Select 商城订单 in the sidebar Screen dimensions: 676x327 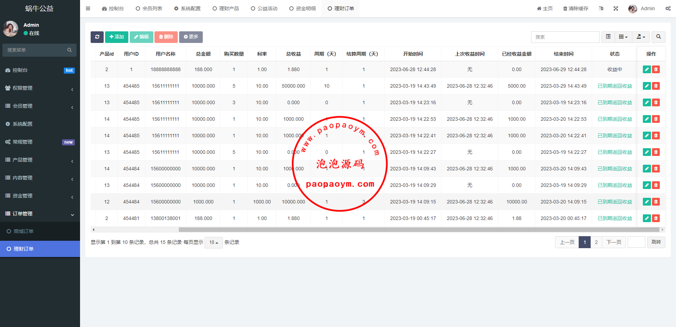24,231
